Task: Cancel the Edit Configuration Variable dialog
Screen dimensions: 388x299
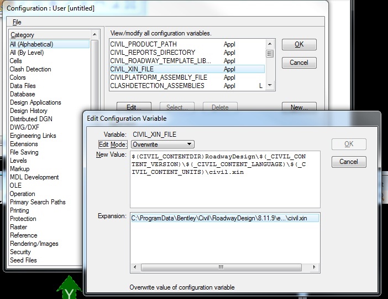Action: point(349,162)
